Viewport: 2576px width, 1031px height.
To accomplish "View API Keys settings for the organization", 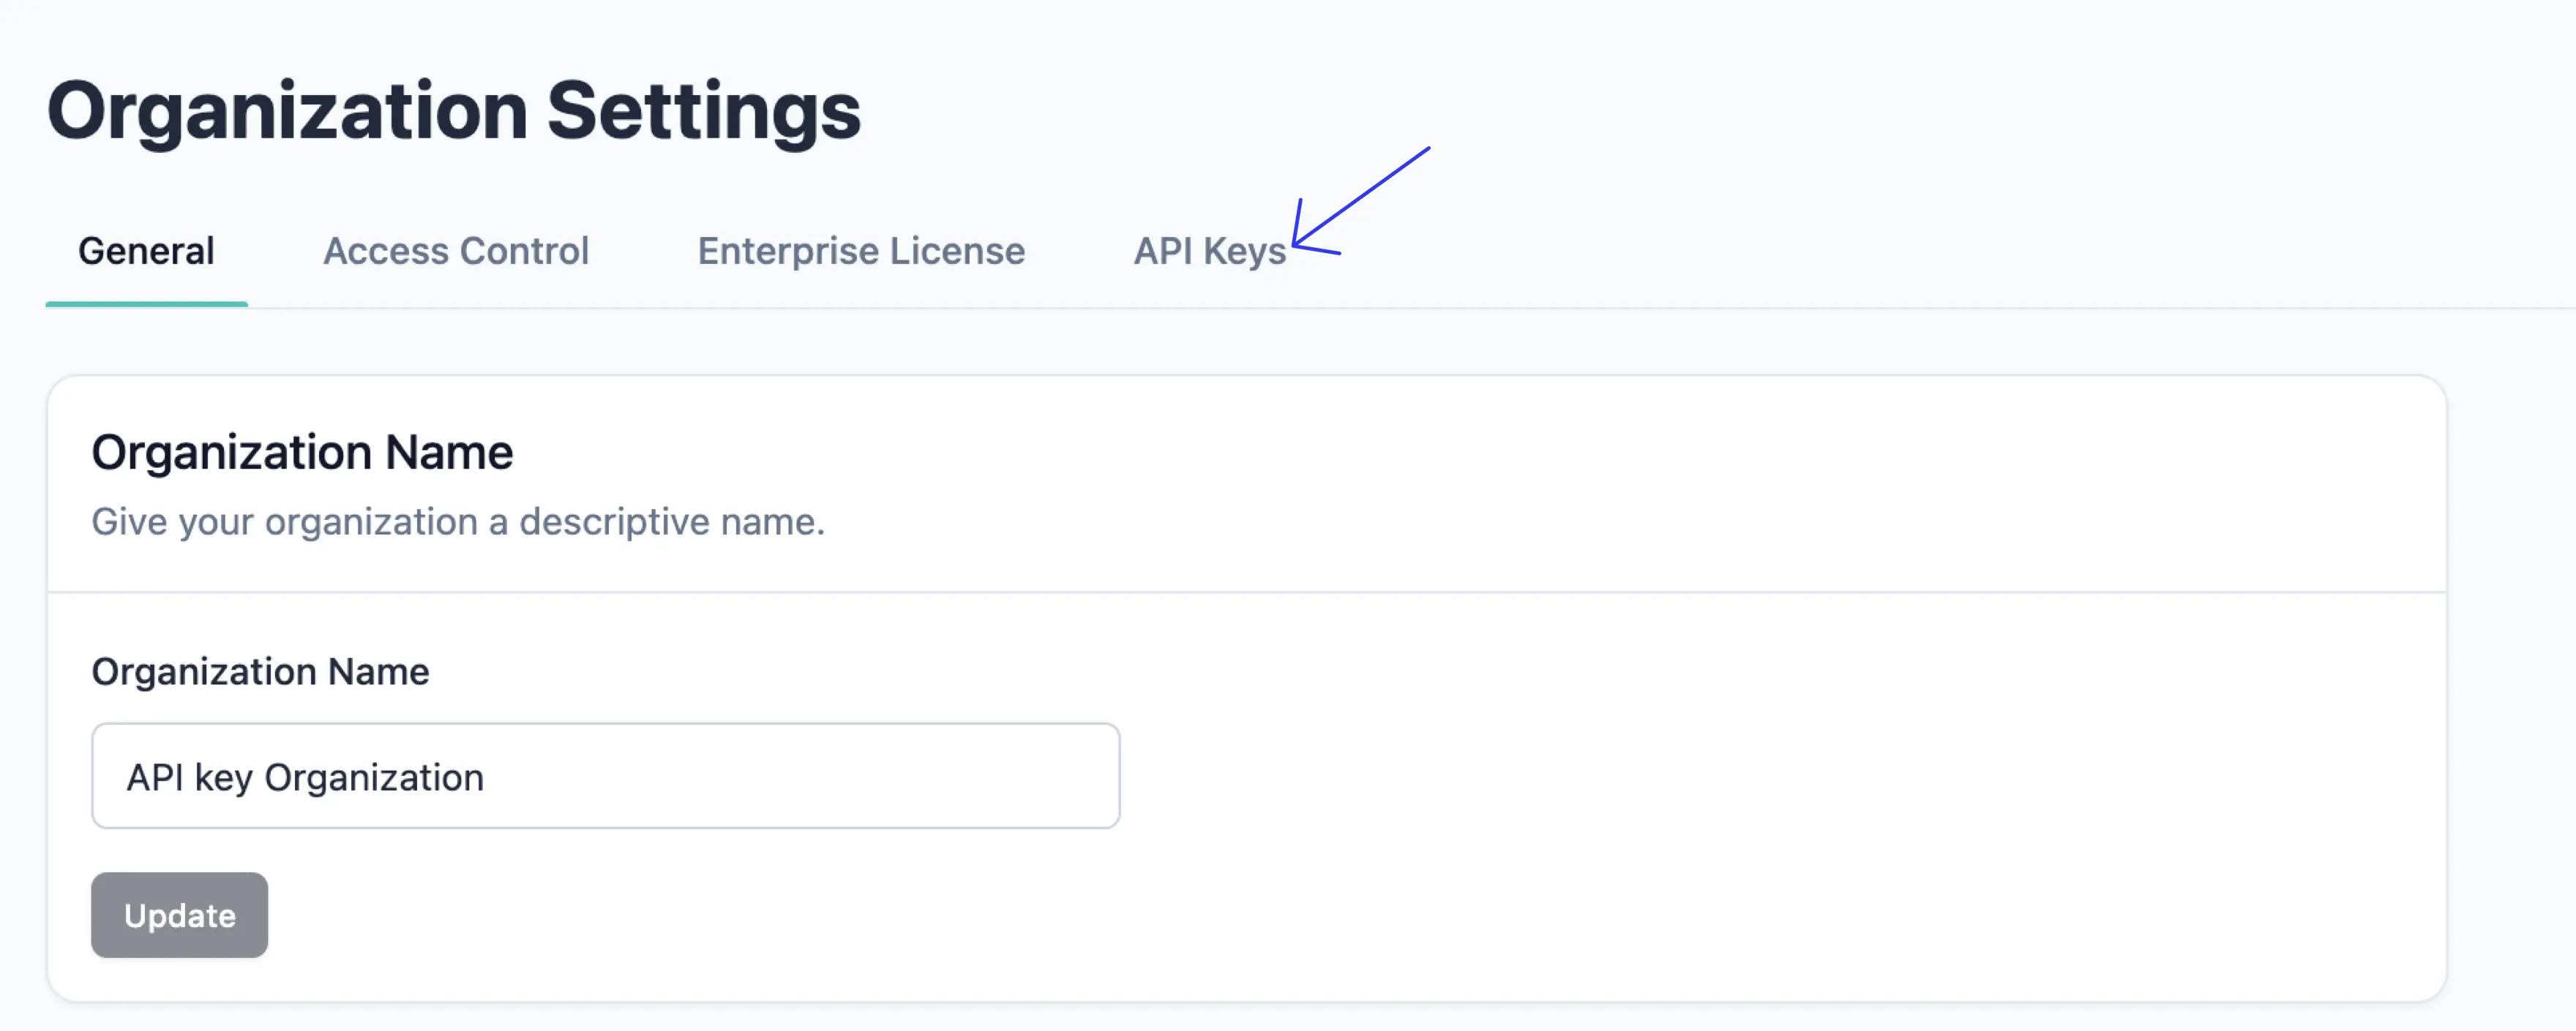I will tap(1208, 251).
